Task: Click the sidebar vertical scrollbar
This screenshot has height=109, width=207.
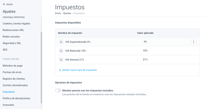Action: pos(41,68)
